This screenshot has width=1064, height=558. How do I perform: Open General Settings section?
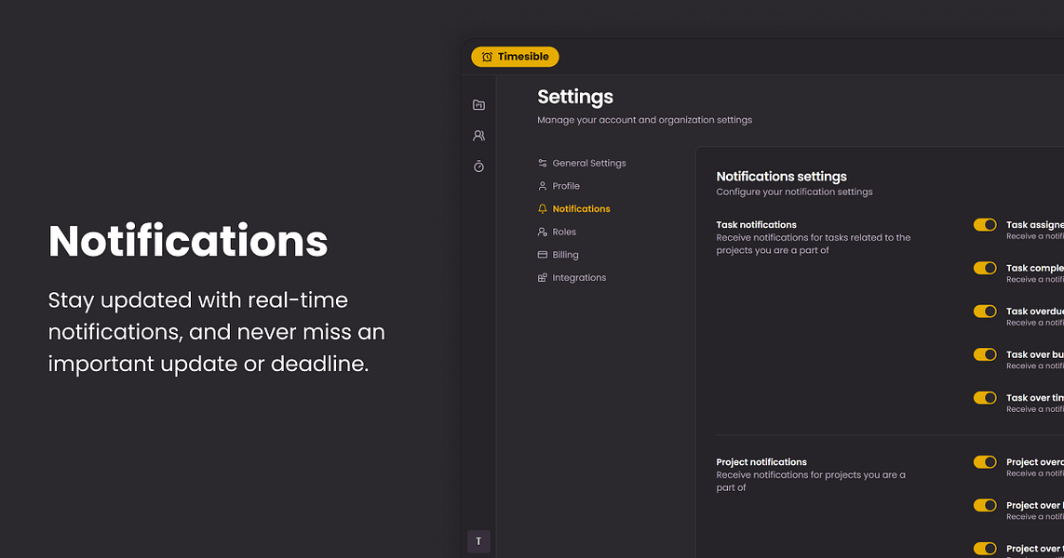582,164
